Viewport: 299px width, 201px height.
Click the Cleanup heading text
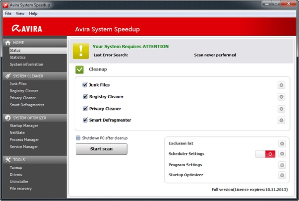[x=98, y=69]
